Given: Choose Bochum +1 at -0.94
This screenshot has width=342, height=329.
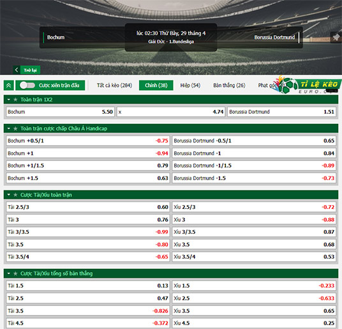Looking at the screenshot, I should coord(88,153).
